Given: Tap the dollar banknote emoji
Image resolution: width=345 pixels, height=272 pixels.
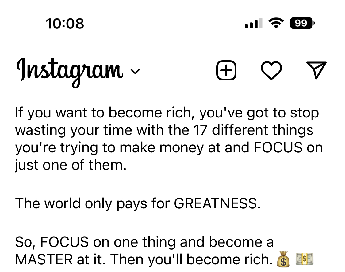Looking at the screenshot, I should [305, 259].
